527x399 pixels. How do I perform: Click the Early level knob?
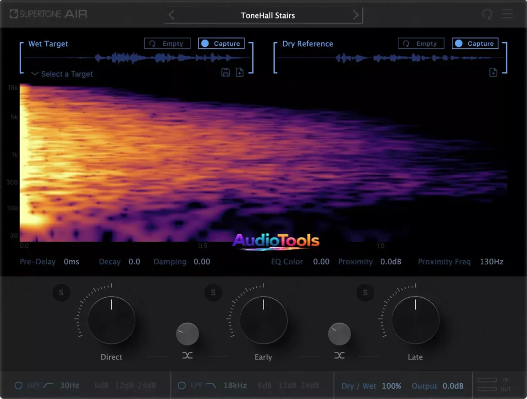click(263, 320)
